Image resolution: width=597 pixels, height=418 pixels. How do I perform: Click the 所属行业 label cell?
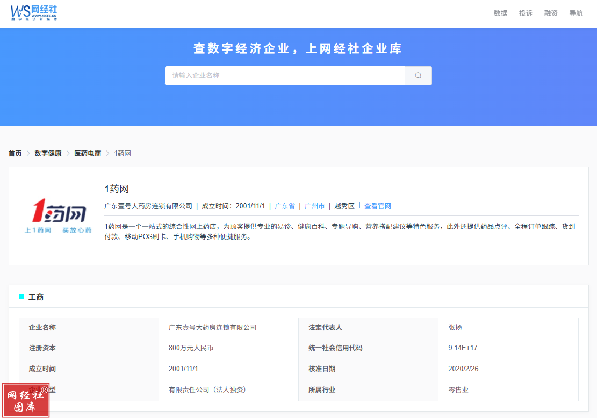point(368,390)
